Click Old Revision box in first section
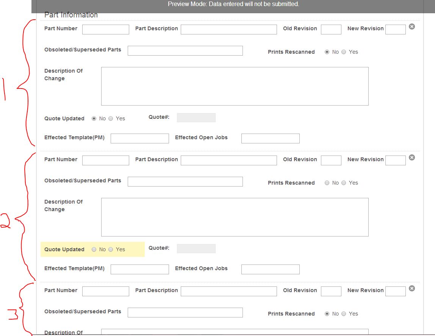Viewport: 435px width, 336px height. pyautogui.click(x=331, y=30)
